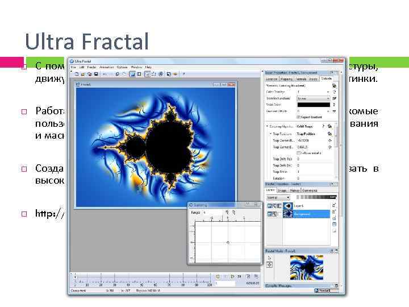Switch to the Inside tab
This screenshot has height=307, width=409.
point(313,79)
